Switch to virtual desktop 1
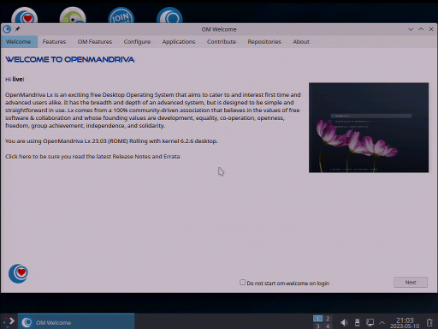The width and height of the screenshot is (438, 329). click(x=317, y=318)
